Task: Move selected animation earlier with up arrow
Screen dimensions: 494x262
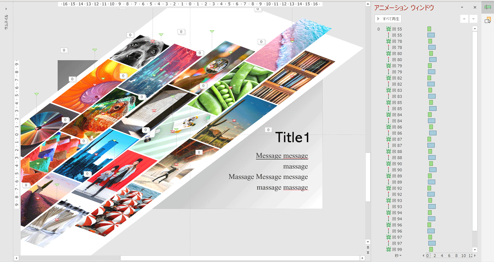Action: tap(464, 19)
